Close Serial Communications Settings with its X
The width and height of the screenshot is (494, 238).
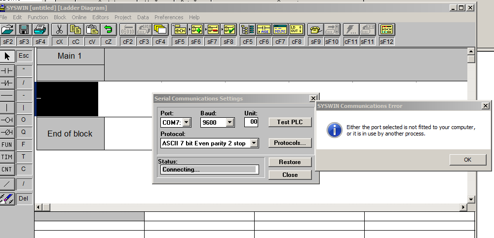(x=313, y=99)
